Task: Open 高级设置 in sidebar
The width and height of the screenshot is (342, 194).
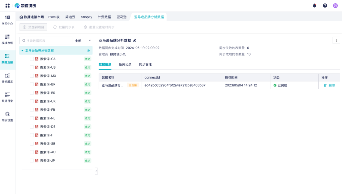Action: pos(7,117)
